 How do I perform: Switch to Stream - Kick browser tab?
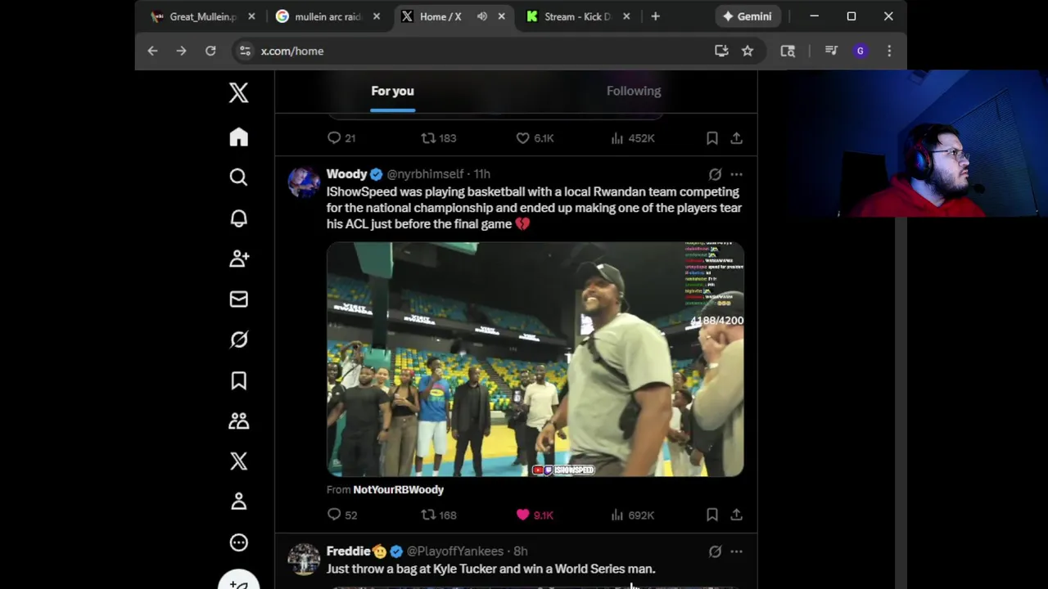point(576,16)
